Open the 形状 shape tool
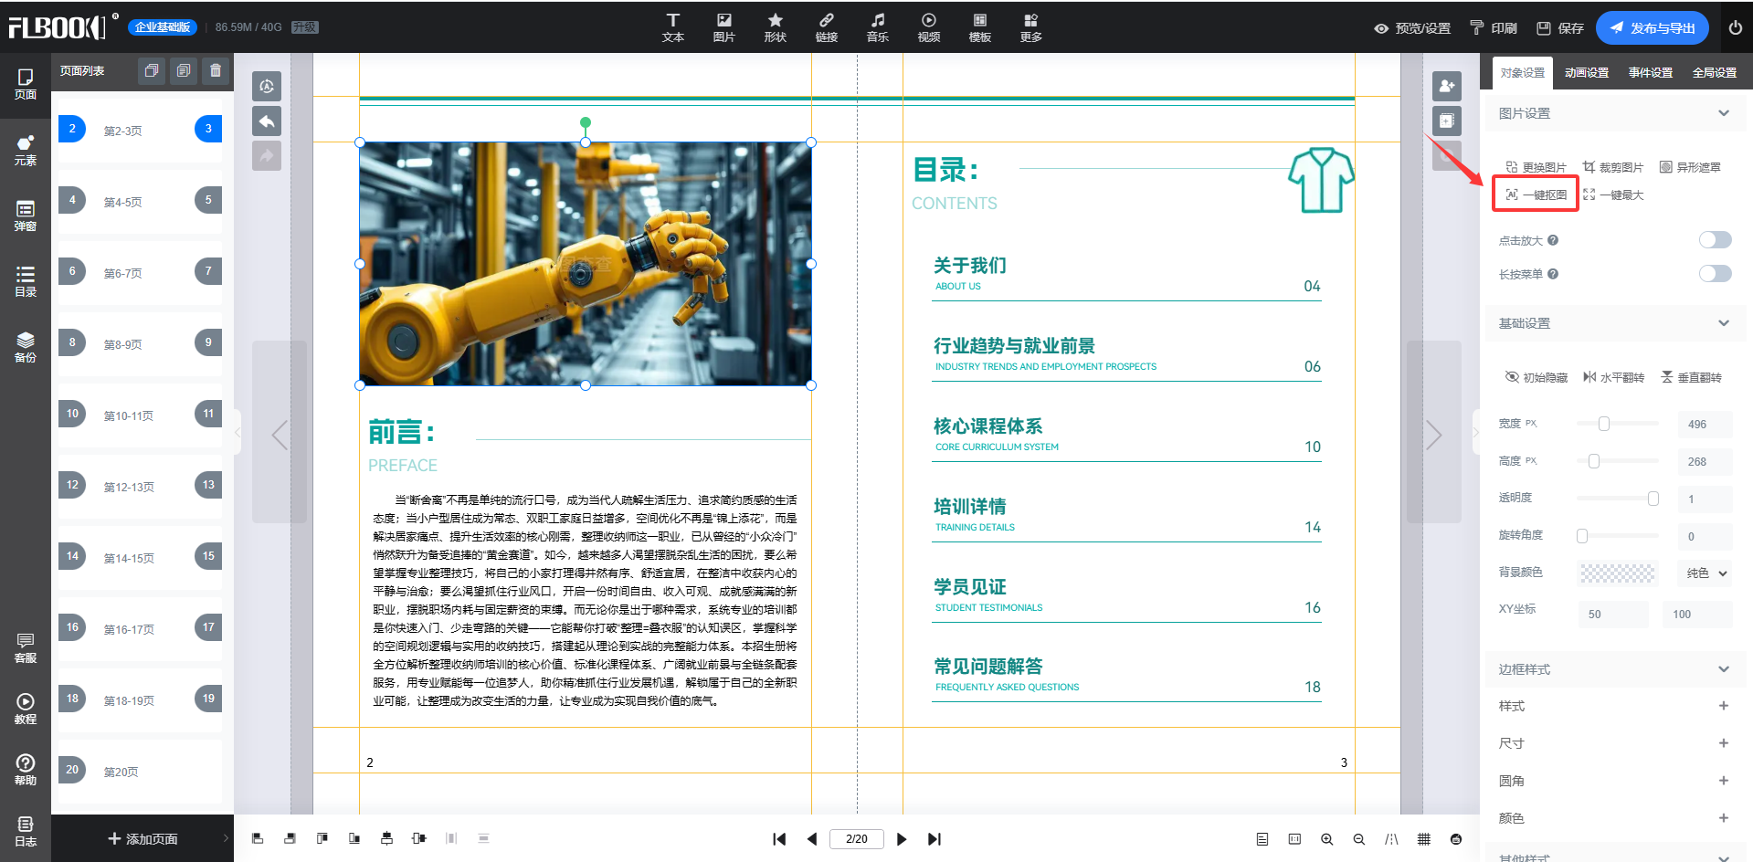The height and width of the screenshot is (862, 1753). (775, 26)
